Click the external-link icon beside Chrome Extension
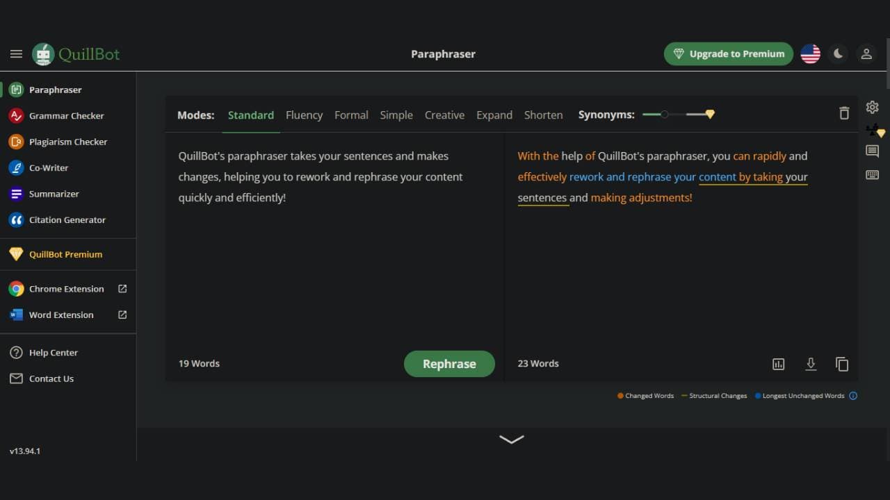 [x=122, y=288]
